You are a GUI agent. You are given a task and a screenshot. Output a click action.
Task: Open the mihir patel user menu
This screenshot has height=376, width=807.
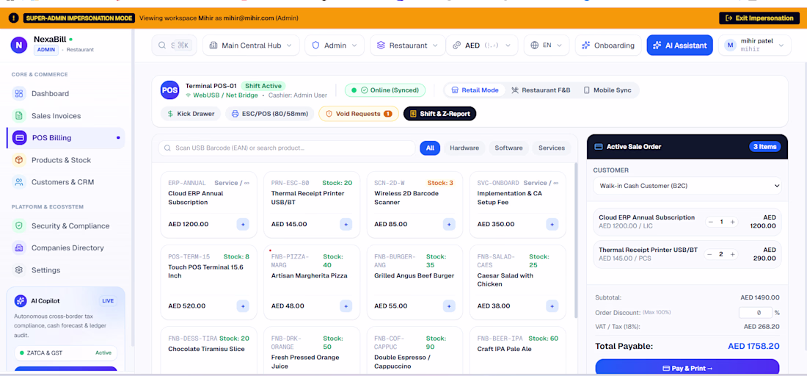coord(754,46)
